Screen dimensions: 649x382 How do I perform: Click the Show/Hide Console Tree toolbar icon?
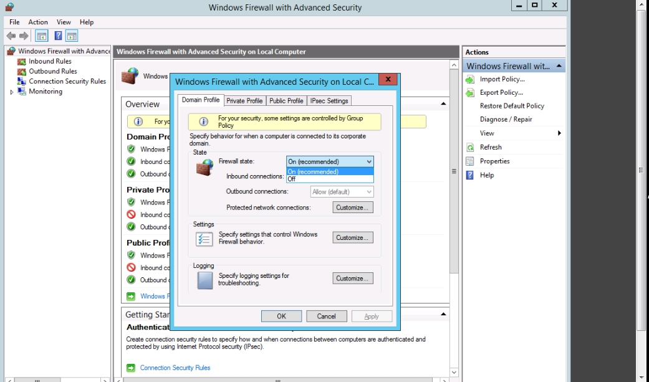click(x=41, y=36)
